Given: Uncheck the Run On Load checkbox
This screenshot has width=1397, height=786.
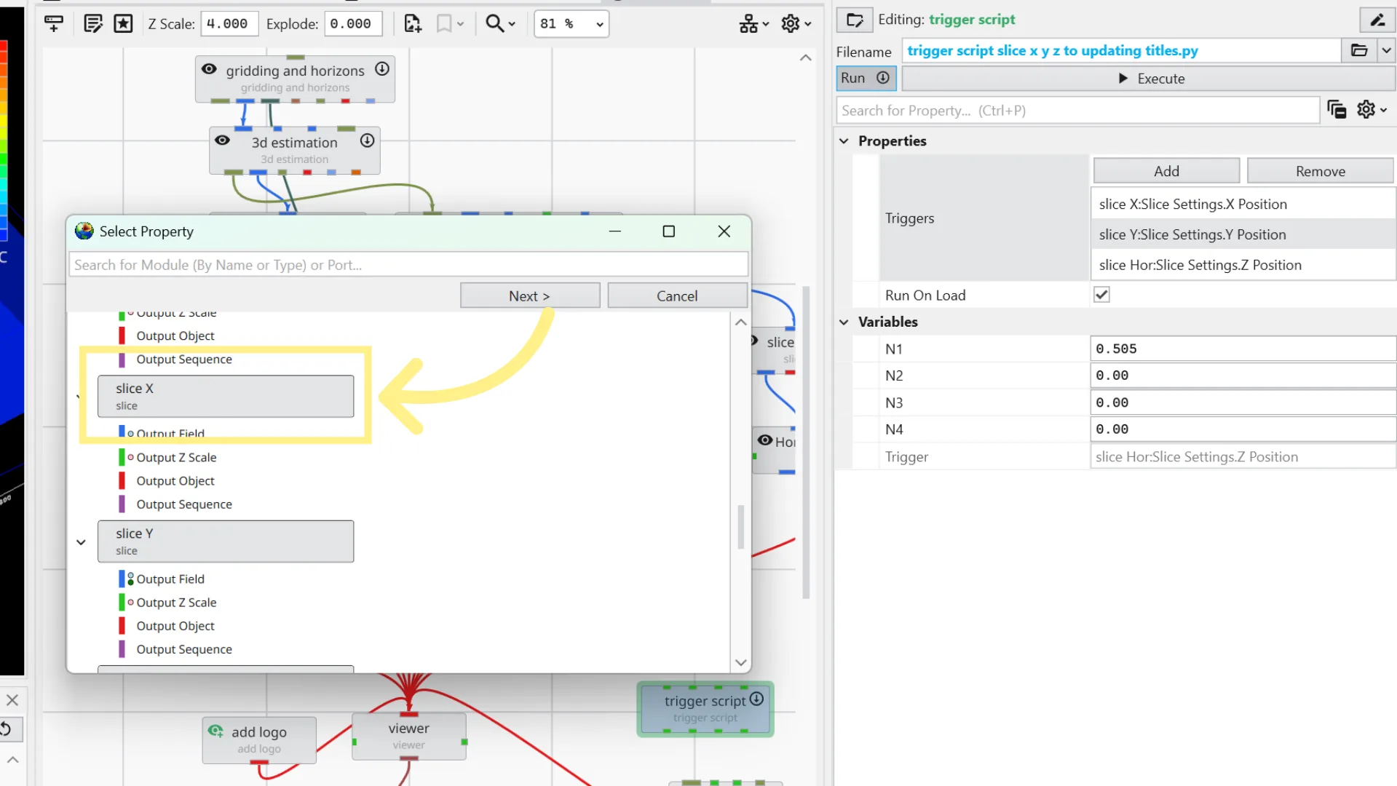Looking at the screenshot, I should tap(1101, 295).
